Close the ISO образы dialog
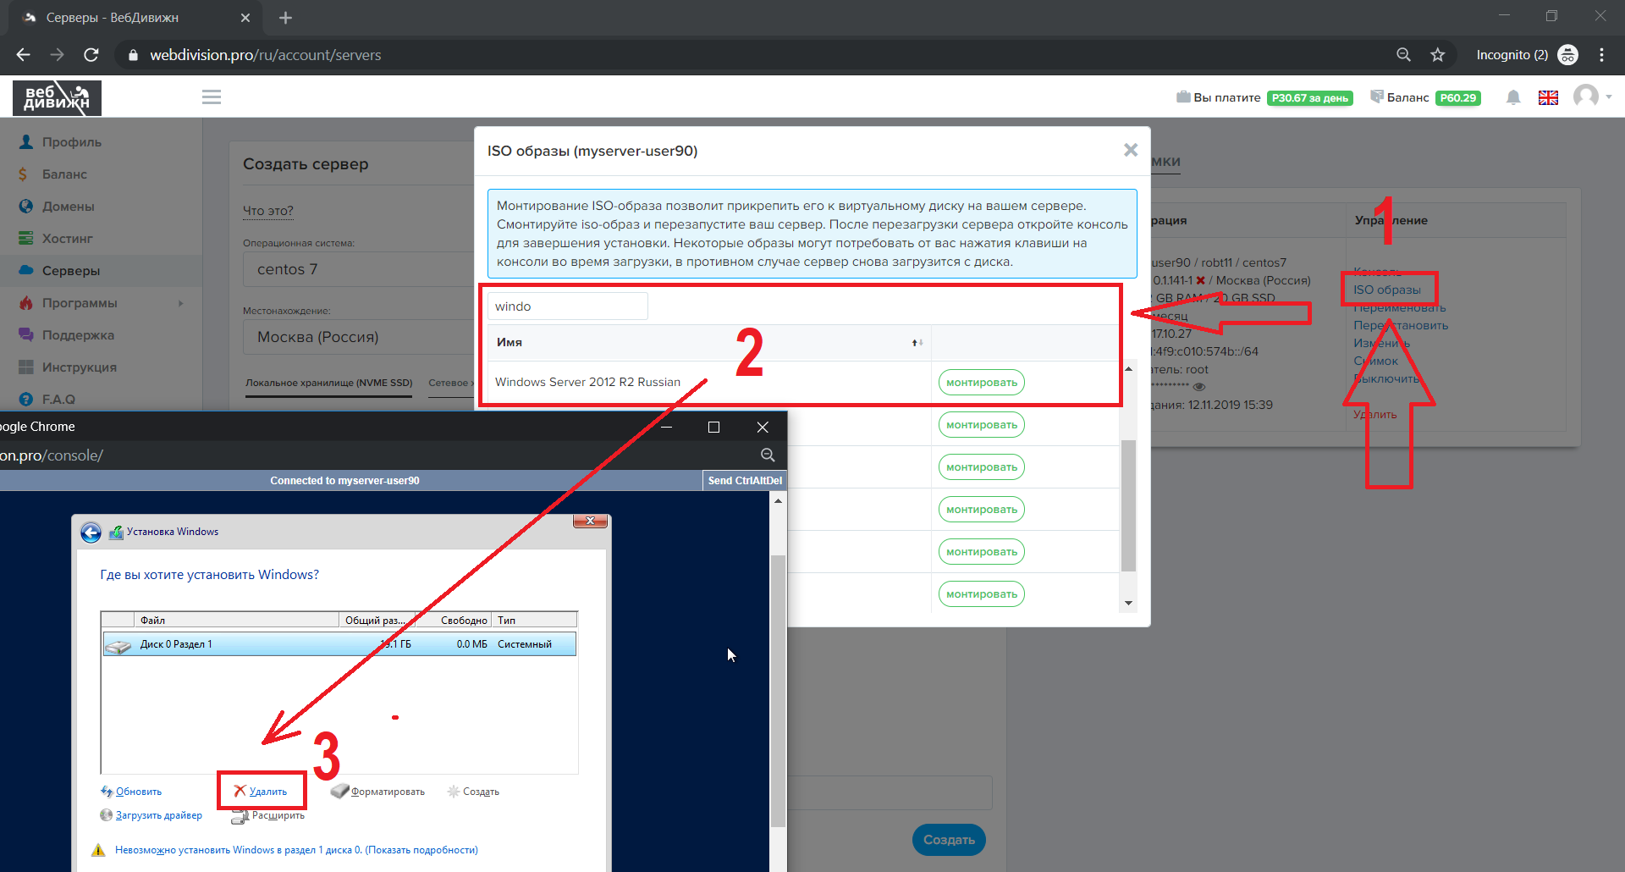 pos(1130,150)
